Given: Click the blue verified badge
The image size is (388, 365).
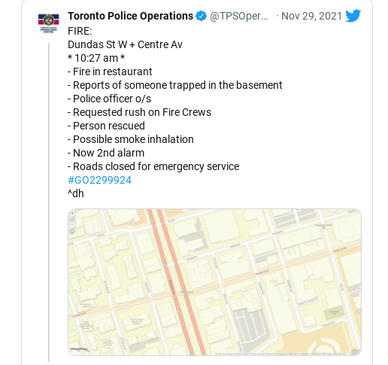Looking at the screenshot, I should (x=201, y=16).
